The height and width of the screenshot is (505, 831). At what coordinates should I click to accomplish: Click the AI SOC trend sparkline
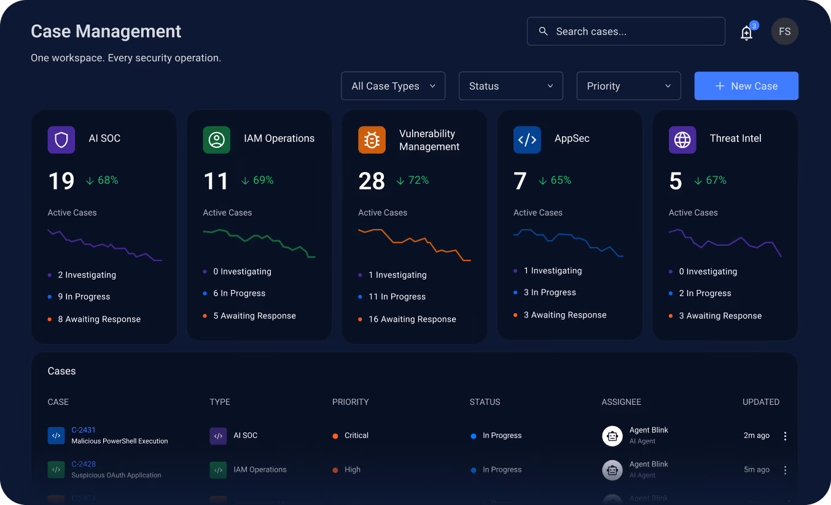[105, 245]
